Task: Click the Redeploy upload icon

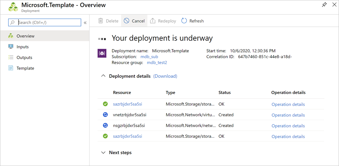Action: click(x=153, y=21)
